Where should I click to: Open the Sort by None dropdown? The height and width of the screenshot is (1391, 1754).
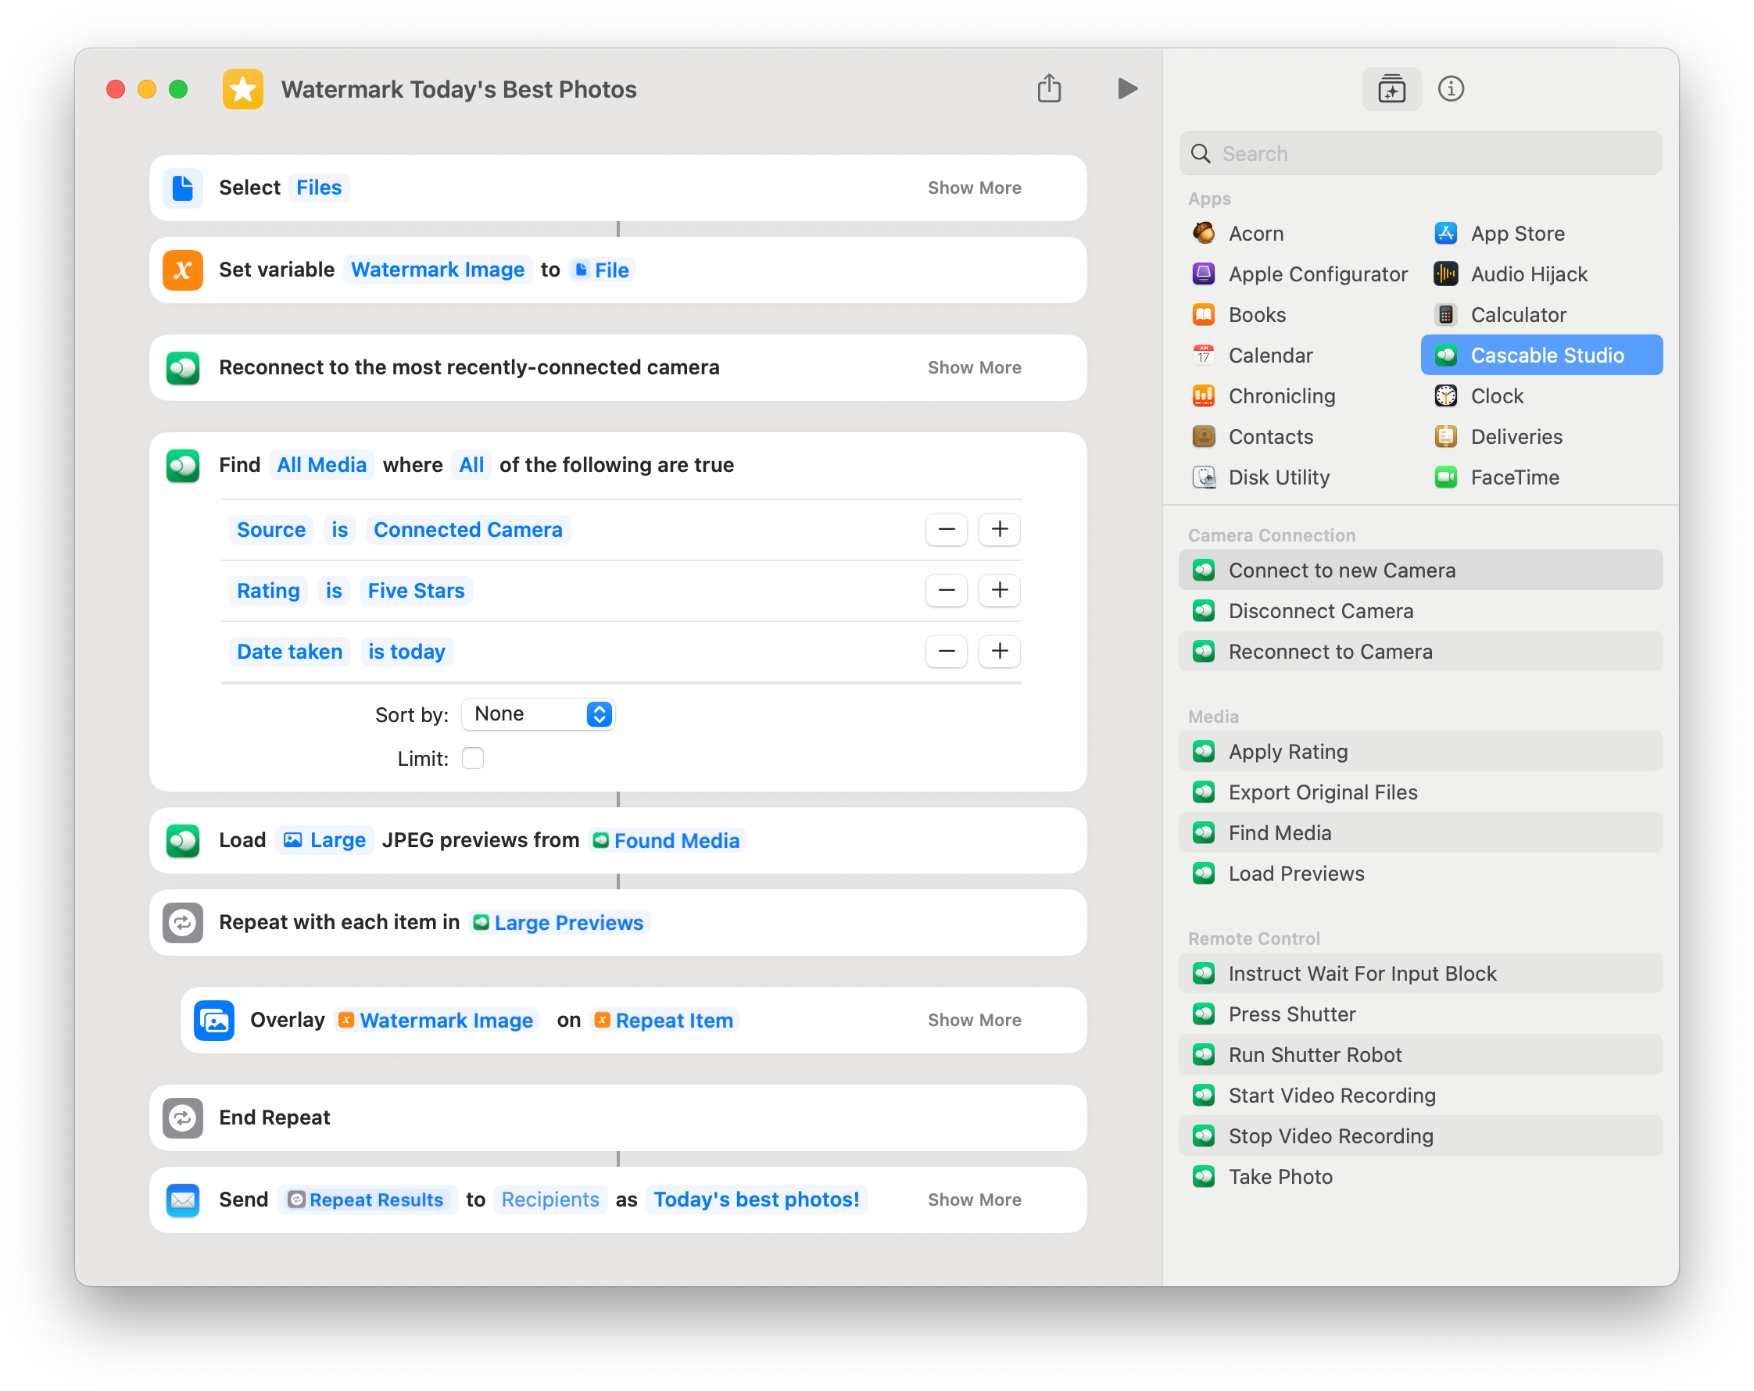pyautogui.click(x=538, y=714)
